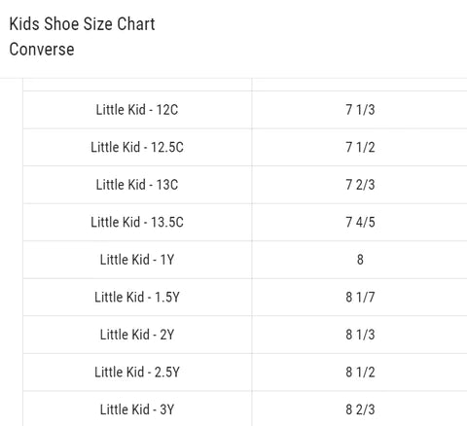The width and height of the screenshot is (467, 426).
Task: Click the Kids Shoe Size Chart title
Action: (82, 24)
